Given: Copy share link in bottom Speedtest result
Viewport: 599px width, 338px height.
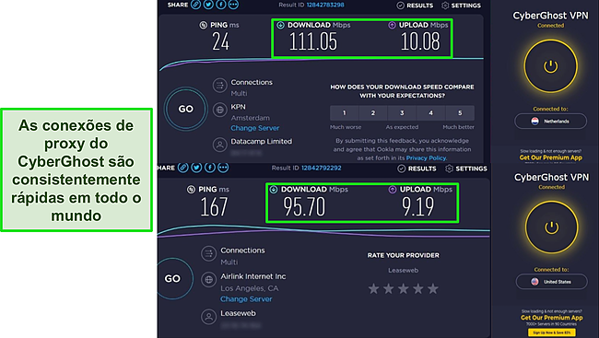Looking at the screenshot, I should [x=183, y=168].
